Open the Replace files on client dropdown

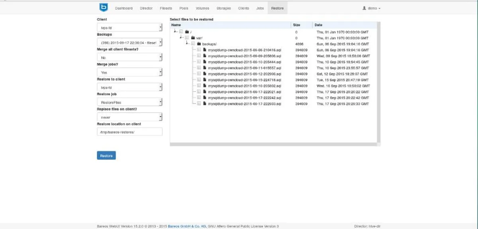(129, 117)
